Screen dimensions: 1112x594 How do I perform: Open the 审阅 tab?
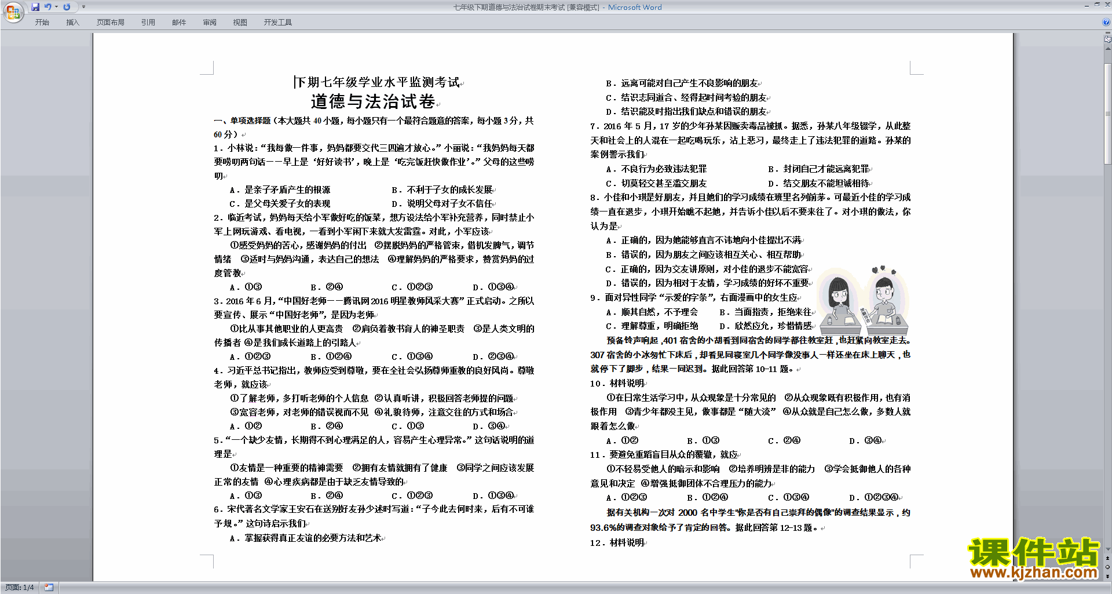click(x=210, y=23)
